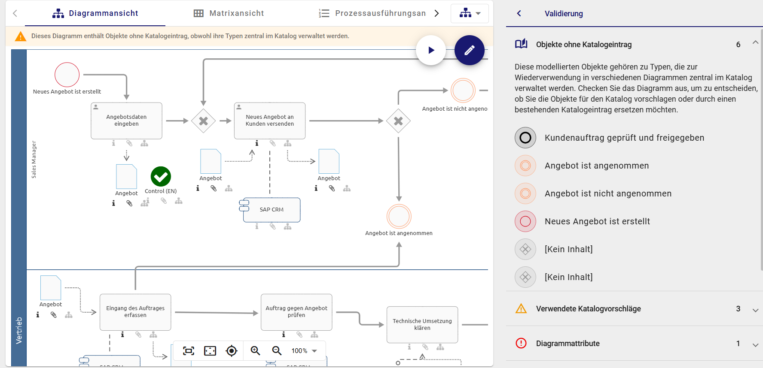Zoom out with the magnifier minus icon
This screenshot has height=368, width=763.
(x=277, y=351)
